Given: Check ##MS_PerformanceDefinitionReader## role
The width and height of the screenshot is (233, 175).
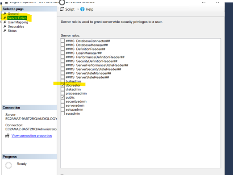Looking at the screenshot, I should pos(63,57).
